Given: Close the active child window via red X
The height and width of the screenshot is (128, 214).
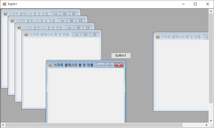Looking at the screenshot, I should pos(119,65).
